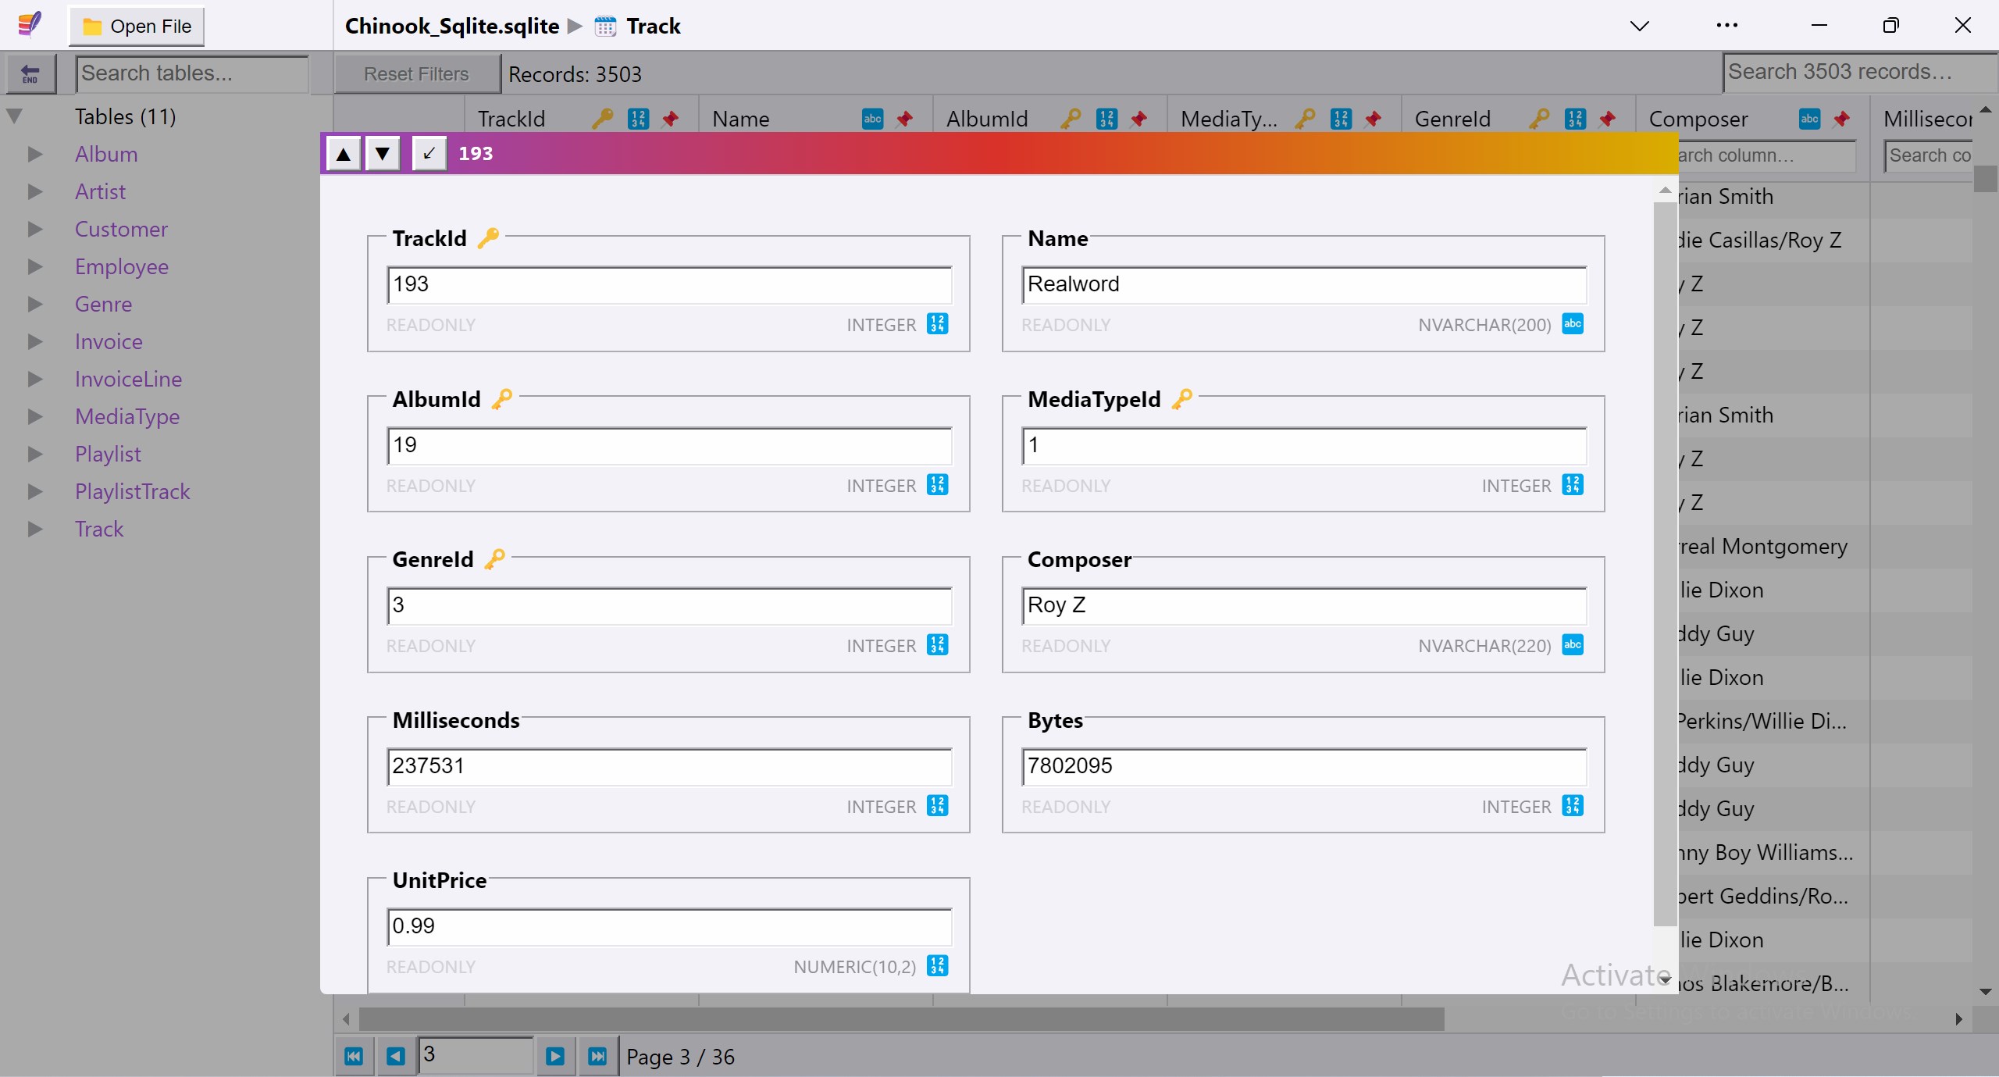Collapse the Tables (11) group
1999x1077 pixels.
[14, 116]
